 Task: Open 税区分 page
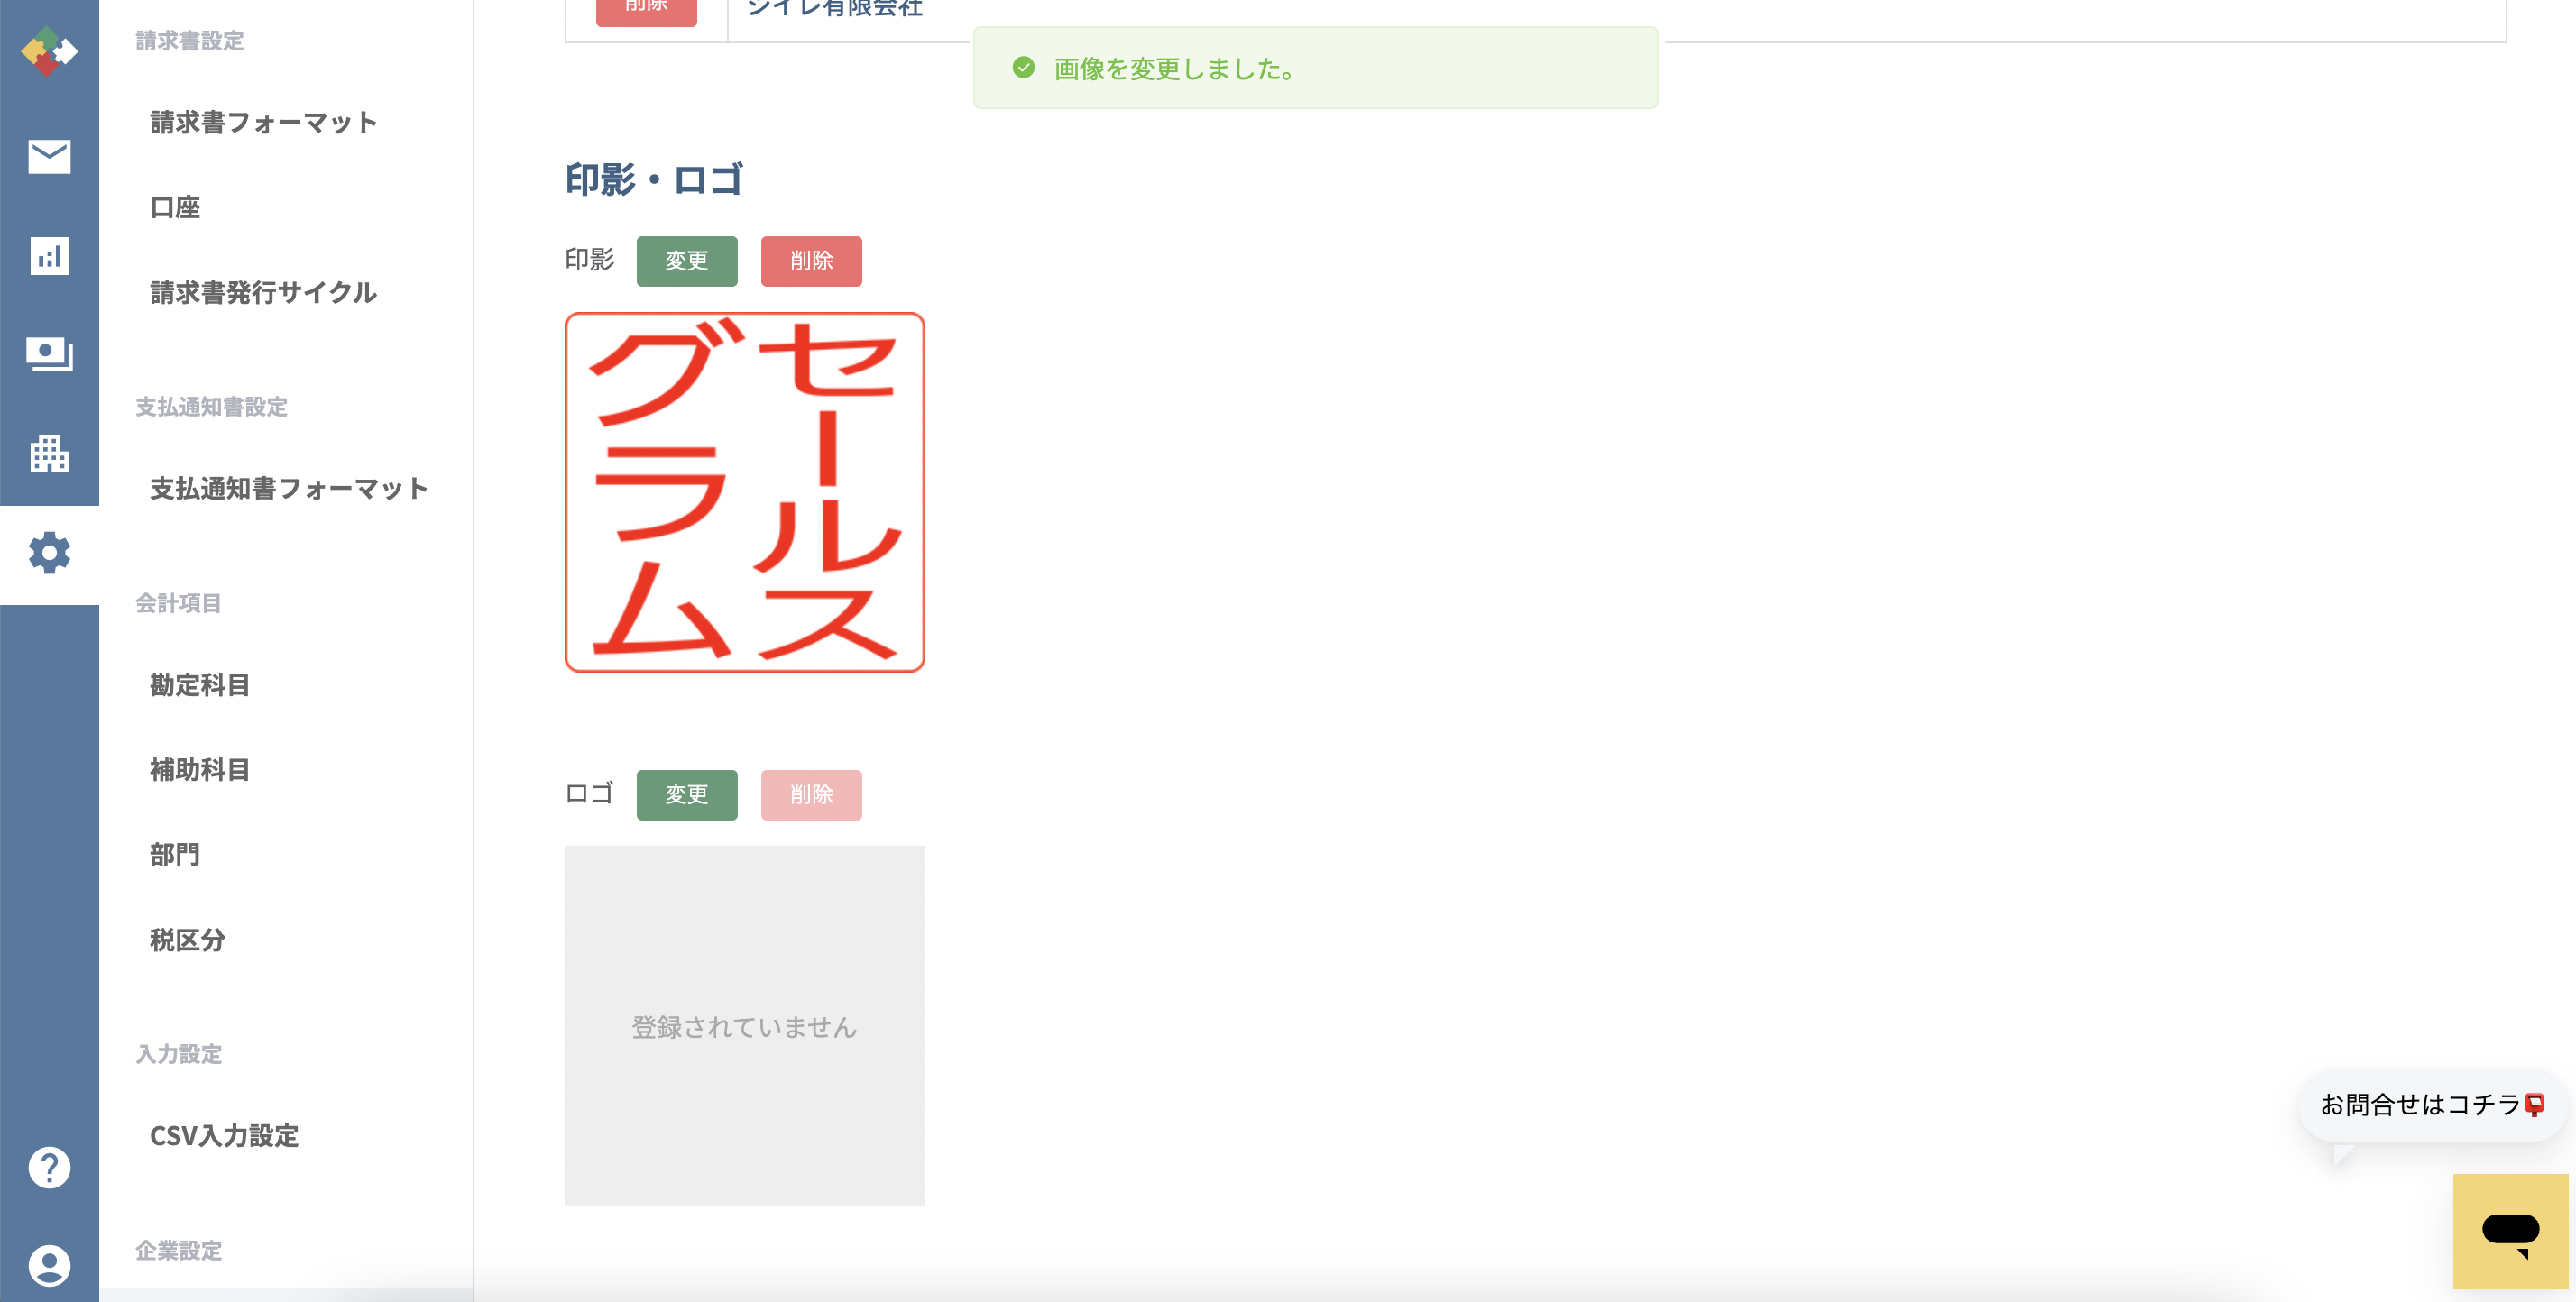click(x=187, y=940)
